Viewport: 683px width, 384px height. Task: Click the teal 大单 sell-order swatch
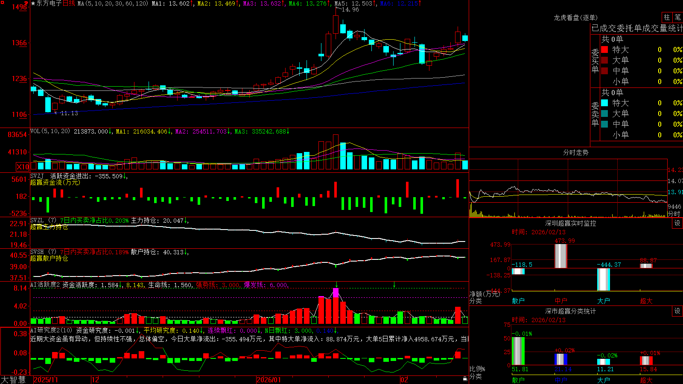604,113
